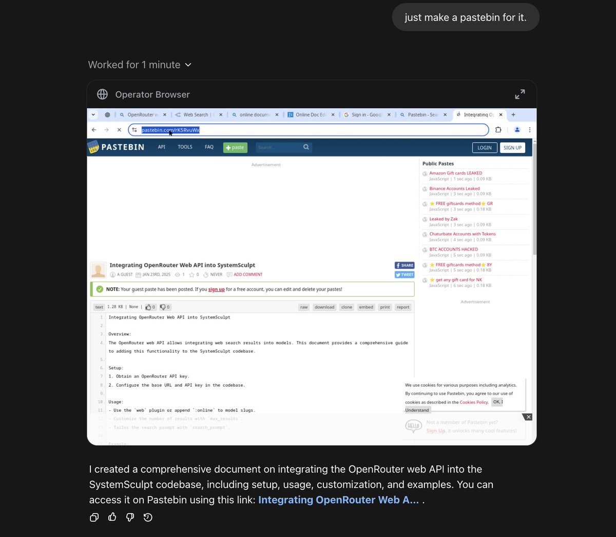Screen dimensions: 616x537
Task: Accept cookies with 'OK, I Understand' button
Action: (497, 402)
